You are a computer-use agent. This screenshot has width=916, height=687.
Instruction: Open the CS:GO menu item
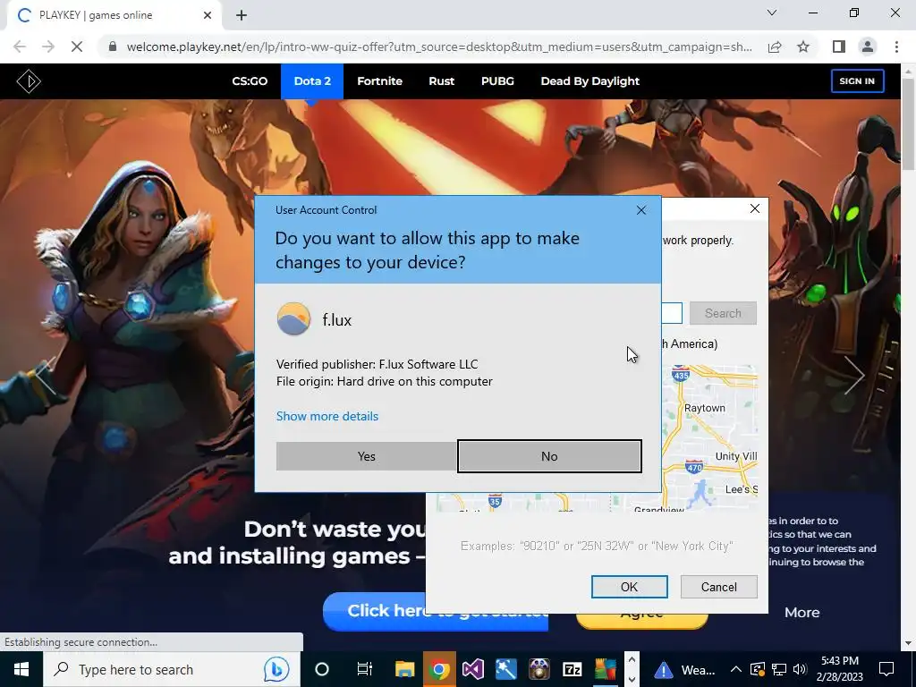(x=250, y=81)
